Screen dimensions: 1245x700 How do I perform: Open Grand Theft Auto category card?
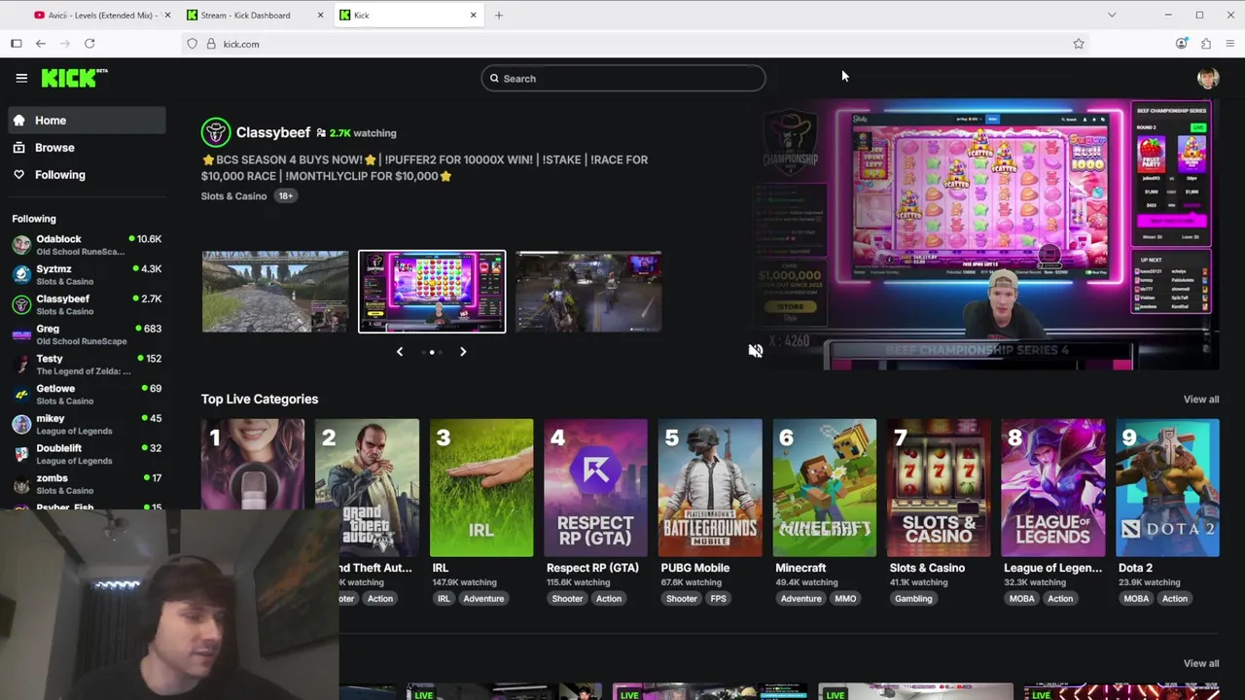(368, 488)
